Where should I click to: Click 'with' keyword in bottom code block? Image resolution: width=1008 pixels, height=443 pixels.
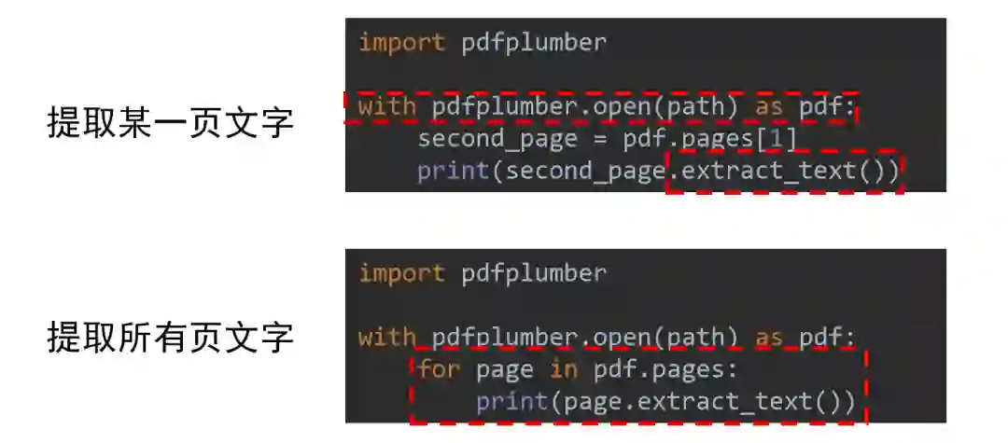point(387,338)
